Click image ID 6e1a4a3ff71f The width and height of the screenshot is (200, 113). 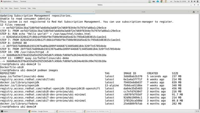[133, 79]
